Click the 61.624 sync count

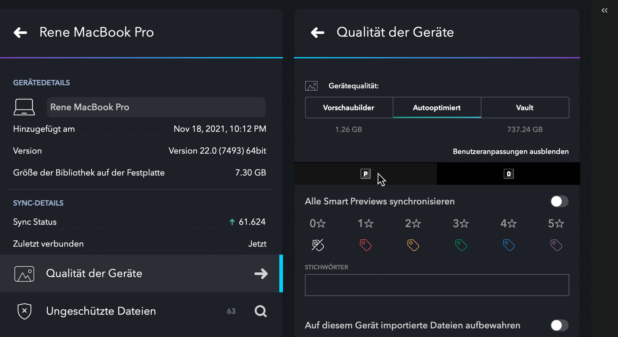coord(252,222)
